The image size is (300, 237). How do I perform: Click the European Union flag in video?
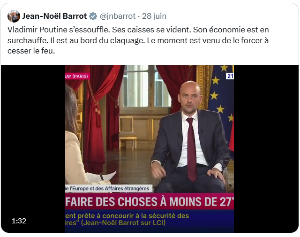(x=222, y=99)
